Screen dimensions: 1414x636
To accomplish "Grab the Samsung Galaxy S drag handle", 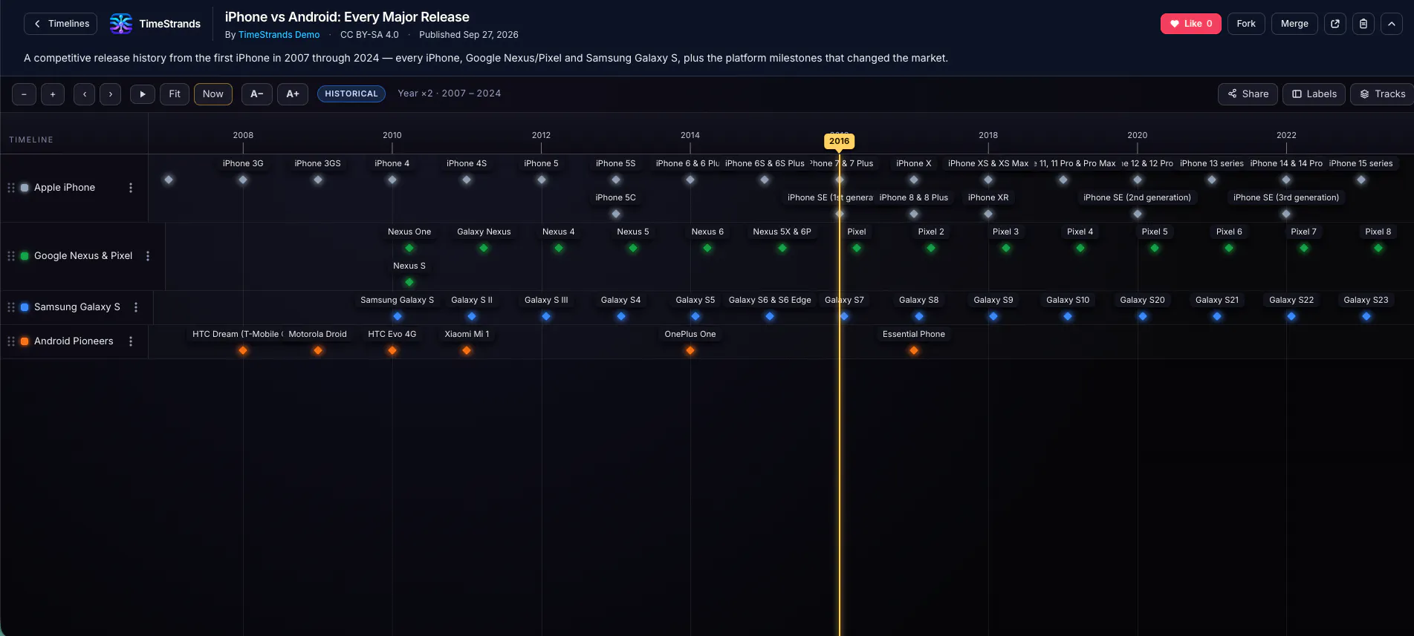I will tap(11, 307).
